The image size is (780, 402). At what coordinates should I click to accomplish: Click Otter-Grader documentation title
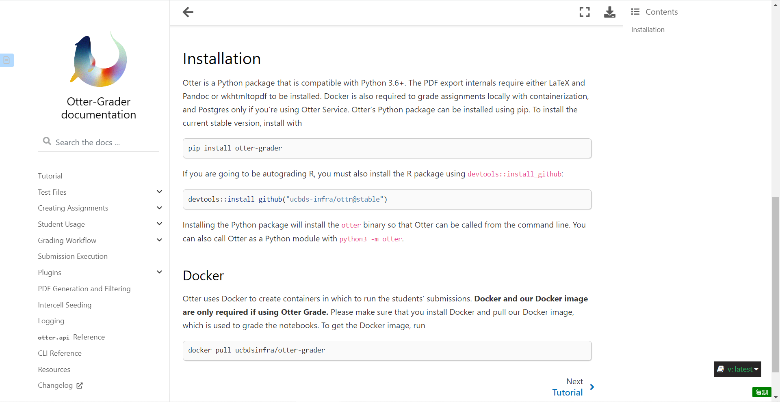click(99, 108)
